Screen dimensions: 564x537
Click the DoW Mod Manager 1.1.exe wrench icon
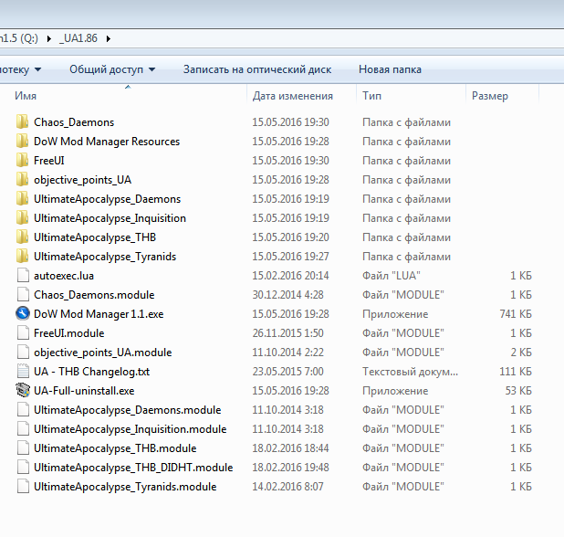point(23,313)
